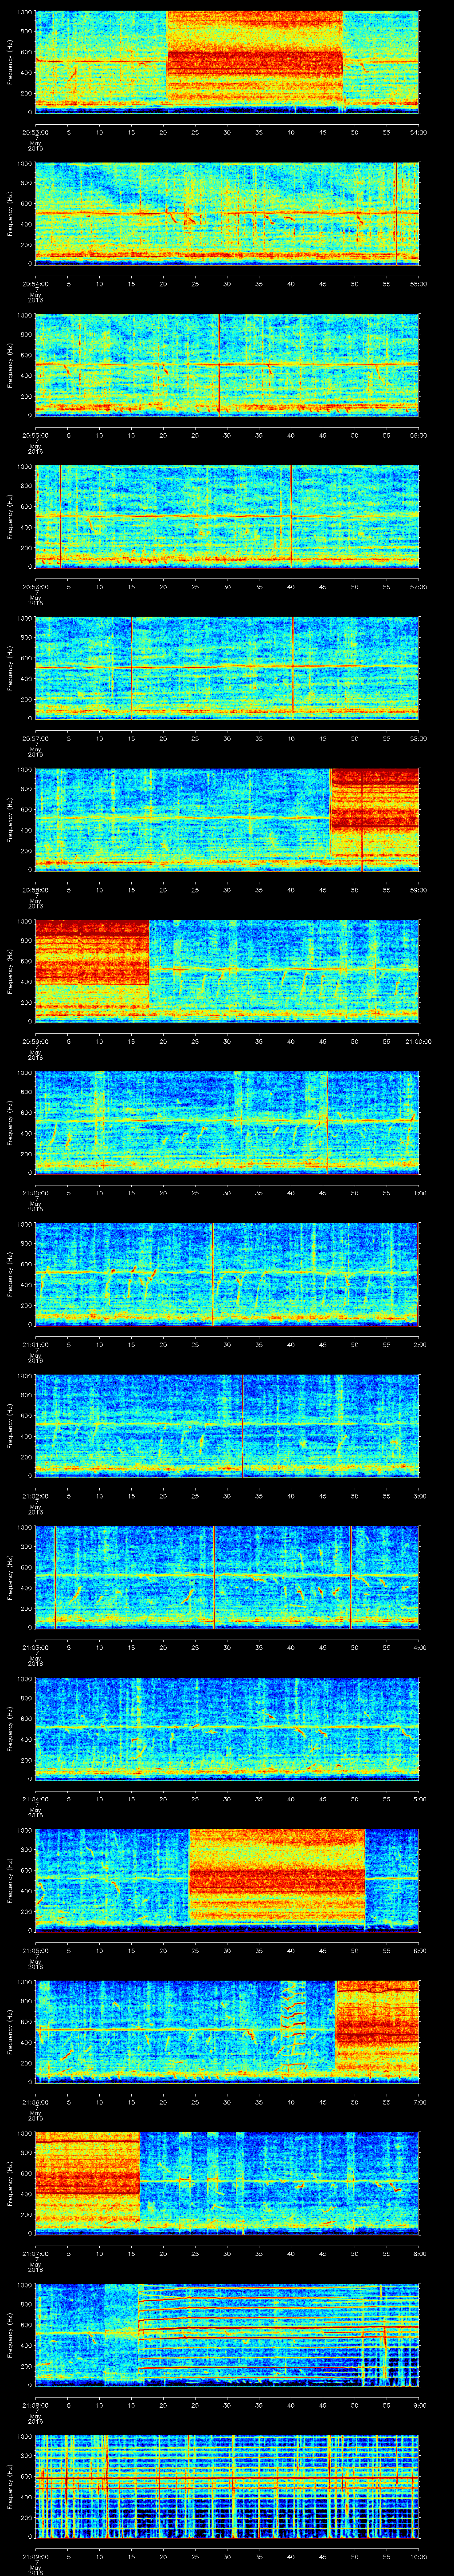Viewport: 454px width, 2576px height.
Task: Select the spectrogram plot starting at 21:04:00
Action: tap(227, 1729)
